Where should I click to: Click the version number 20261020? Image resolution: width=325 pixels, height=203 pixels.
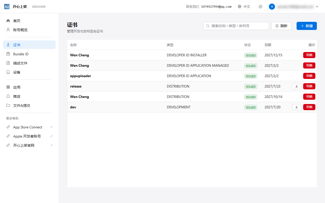coord(39,7)
